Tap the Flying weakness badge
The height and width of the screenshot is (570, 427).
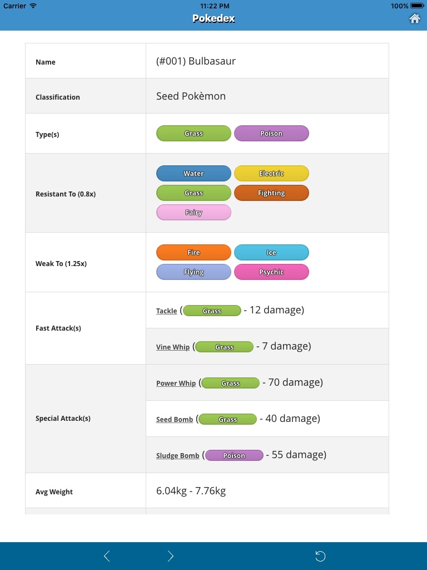[x=193, y=272]
